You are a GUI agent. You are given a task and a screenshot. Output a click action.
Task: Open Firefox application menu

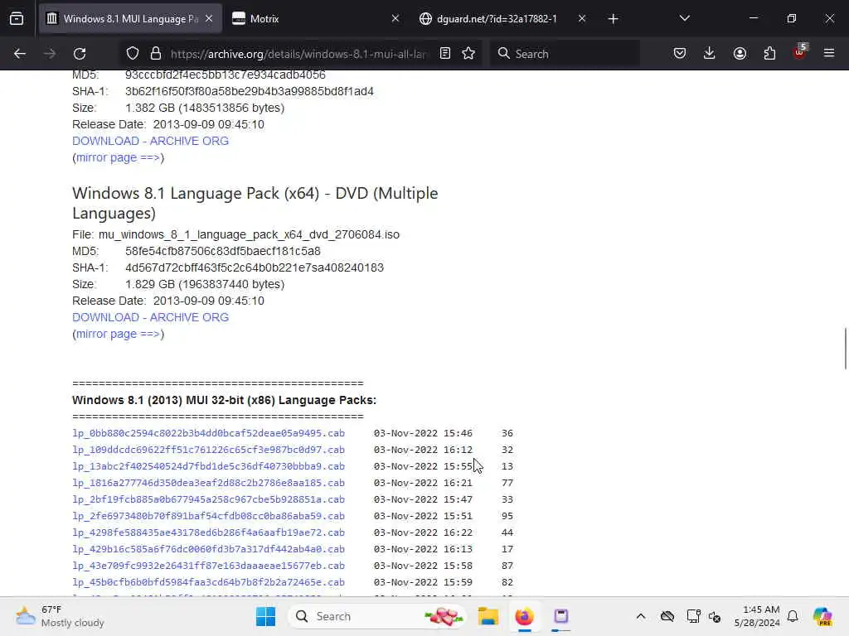point(829,54)
